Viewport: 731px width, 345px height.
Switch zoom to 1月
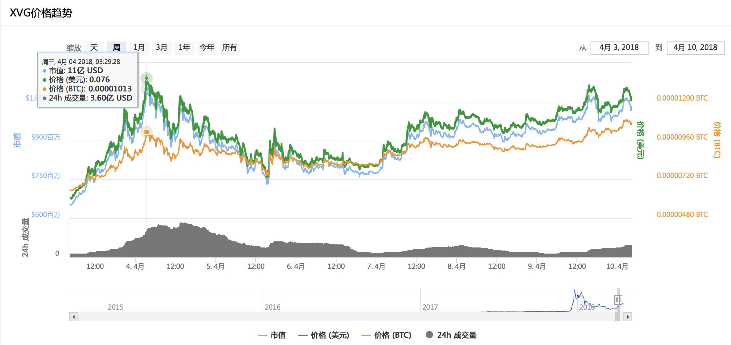[139, 48]
